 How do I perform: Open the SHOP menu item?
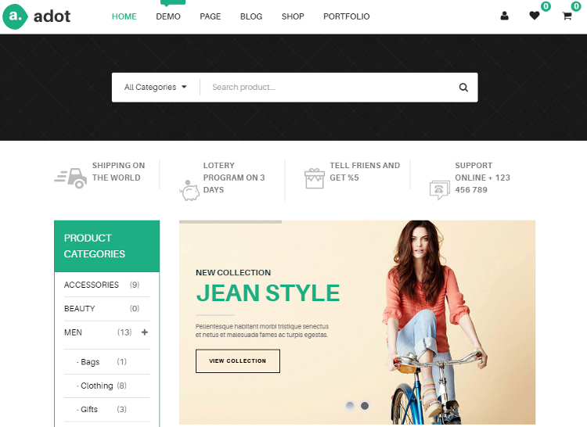[293, 16]
